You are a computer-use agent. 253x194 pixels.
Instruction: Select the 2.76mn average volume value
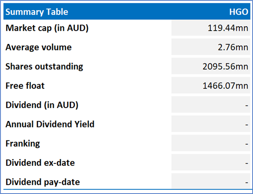point(233,47)
